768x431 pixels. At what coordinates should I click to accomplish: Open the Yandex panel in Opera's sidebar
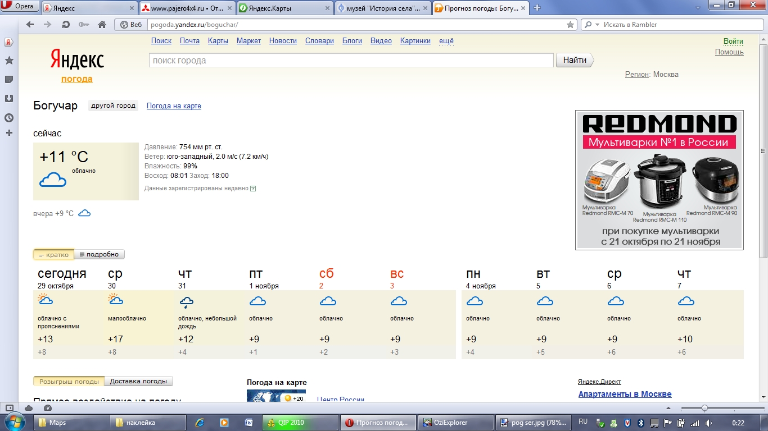[9, 42]
